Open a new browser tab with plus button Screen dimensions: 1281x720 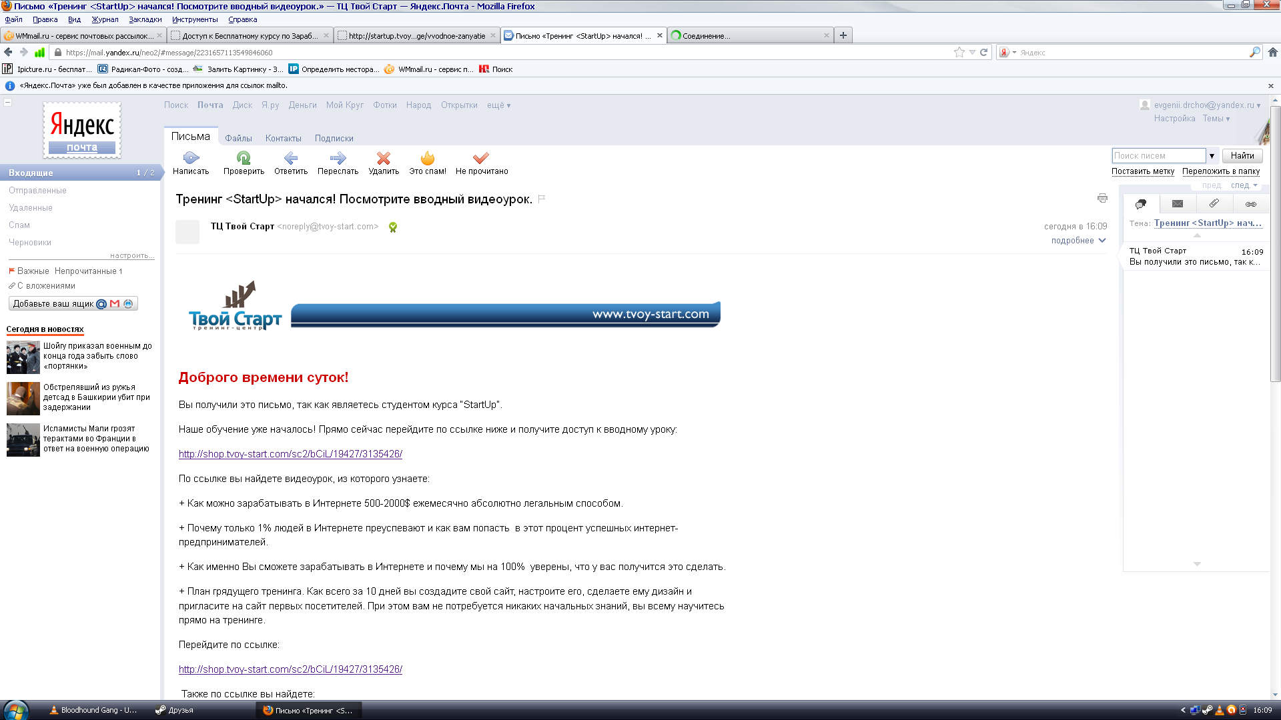coord(843,35)
